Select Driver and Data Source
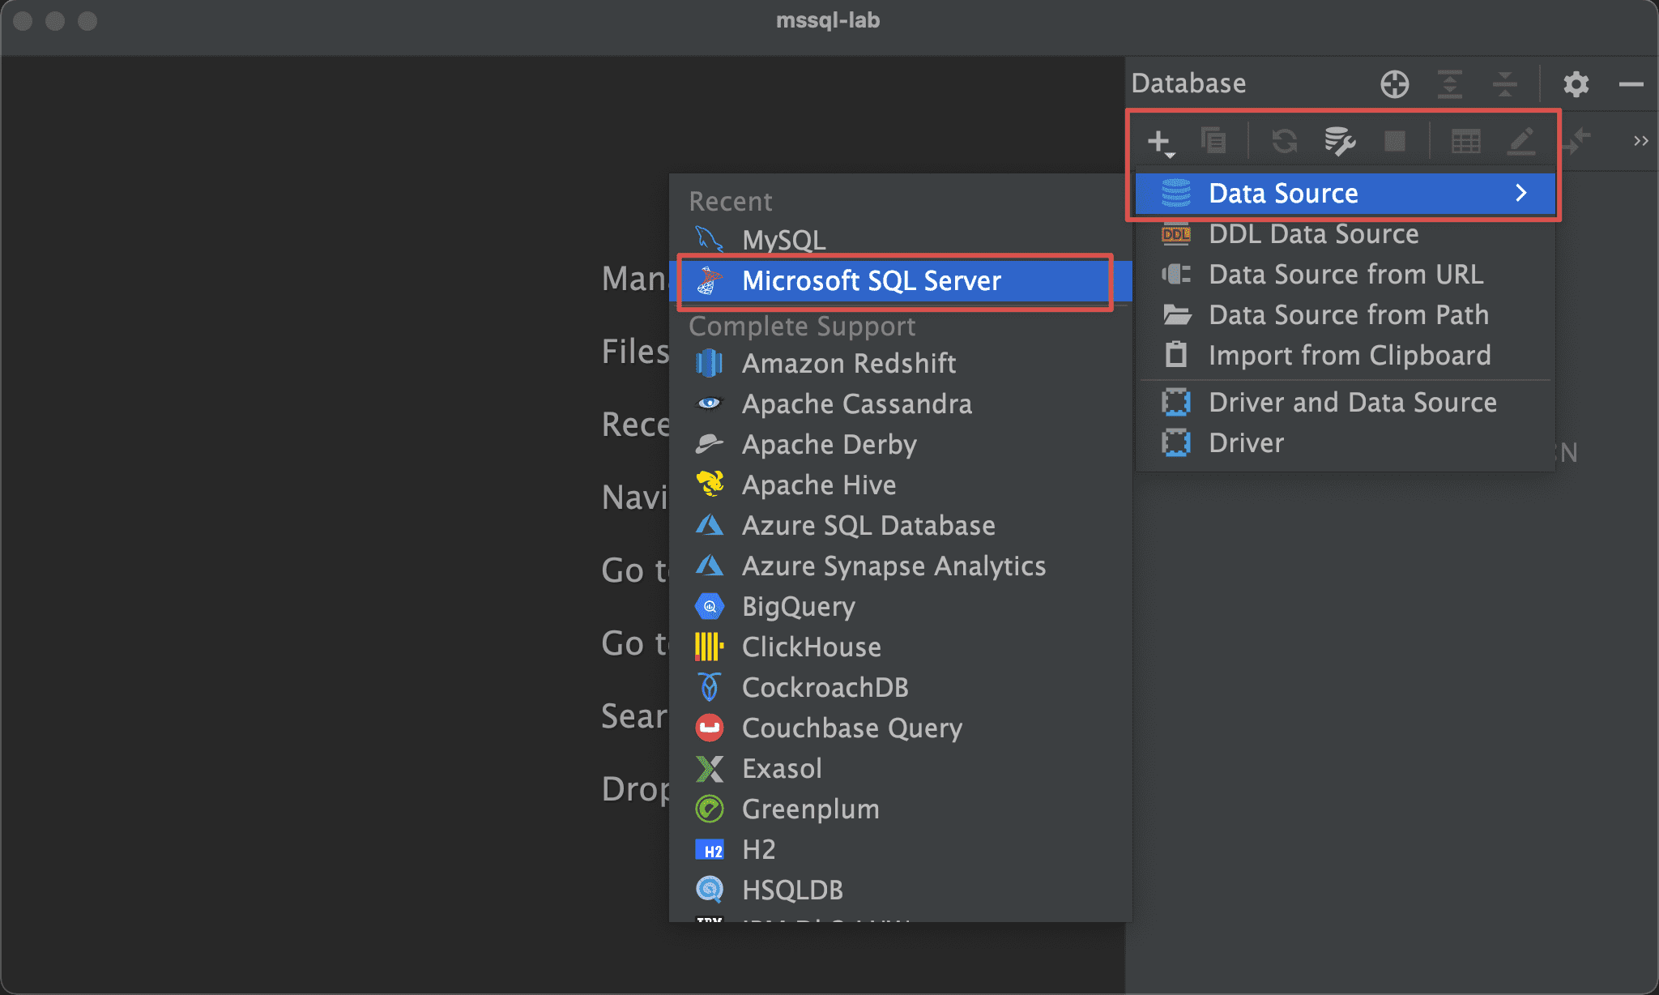1659x995 pixels. (1345, 403)
